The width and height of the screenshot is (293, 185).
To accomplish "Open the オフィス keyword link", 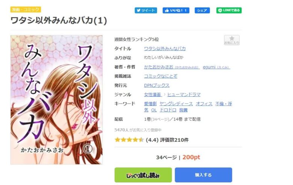I will (204, 104).
